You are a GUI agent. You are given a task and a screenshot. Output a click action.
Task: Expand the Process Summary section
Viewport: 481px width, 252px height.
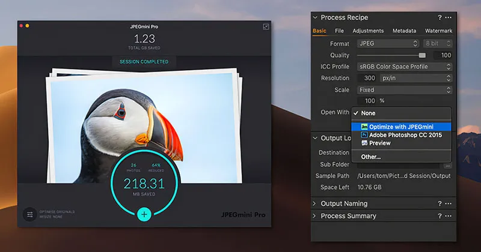tap(315, 216)
